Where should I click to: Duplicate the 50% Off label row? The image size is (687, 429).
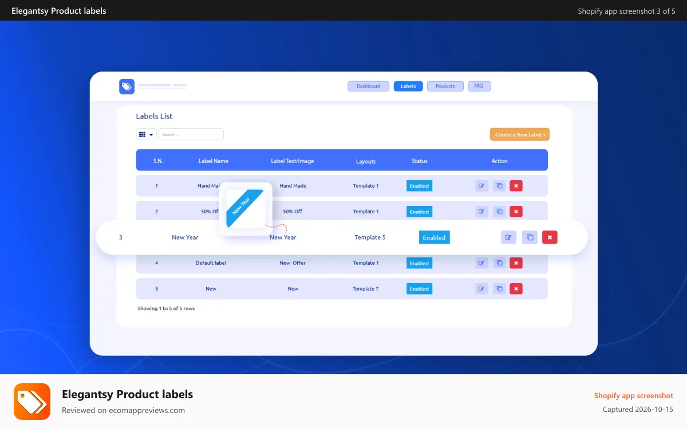pos(499,212)
